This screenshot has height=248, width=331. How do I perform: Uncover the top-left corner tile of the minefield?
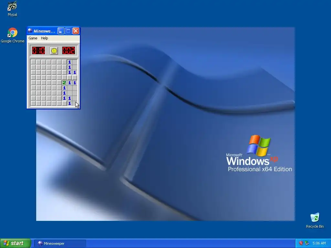[x=33, y=62]
